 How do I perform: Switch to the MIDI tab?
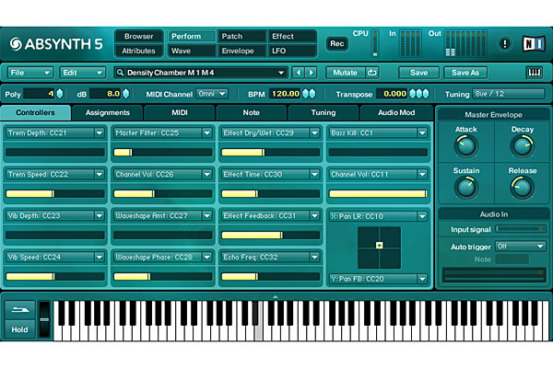(180, 112)
